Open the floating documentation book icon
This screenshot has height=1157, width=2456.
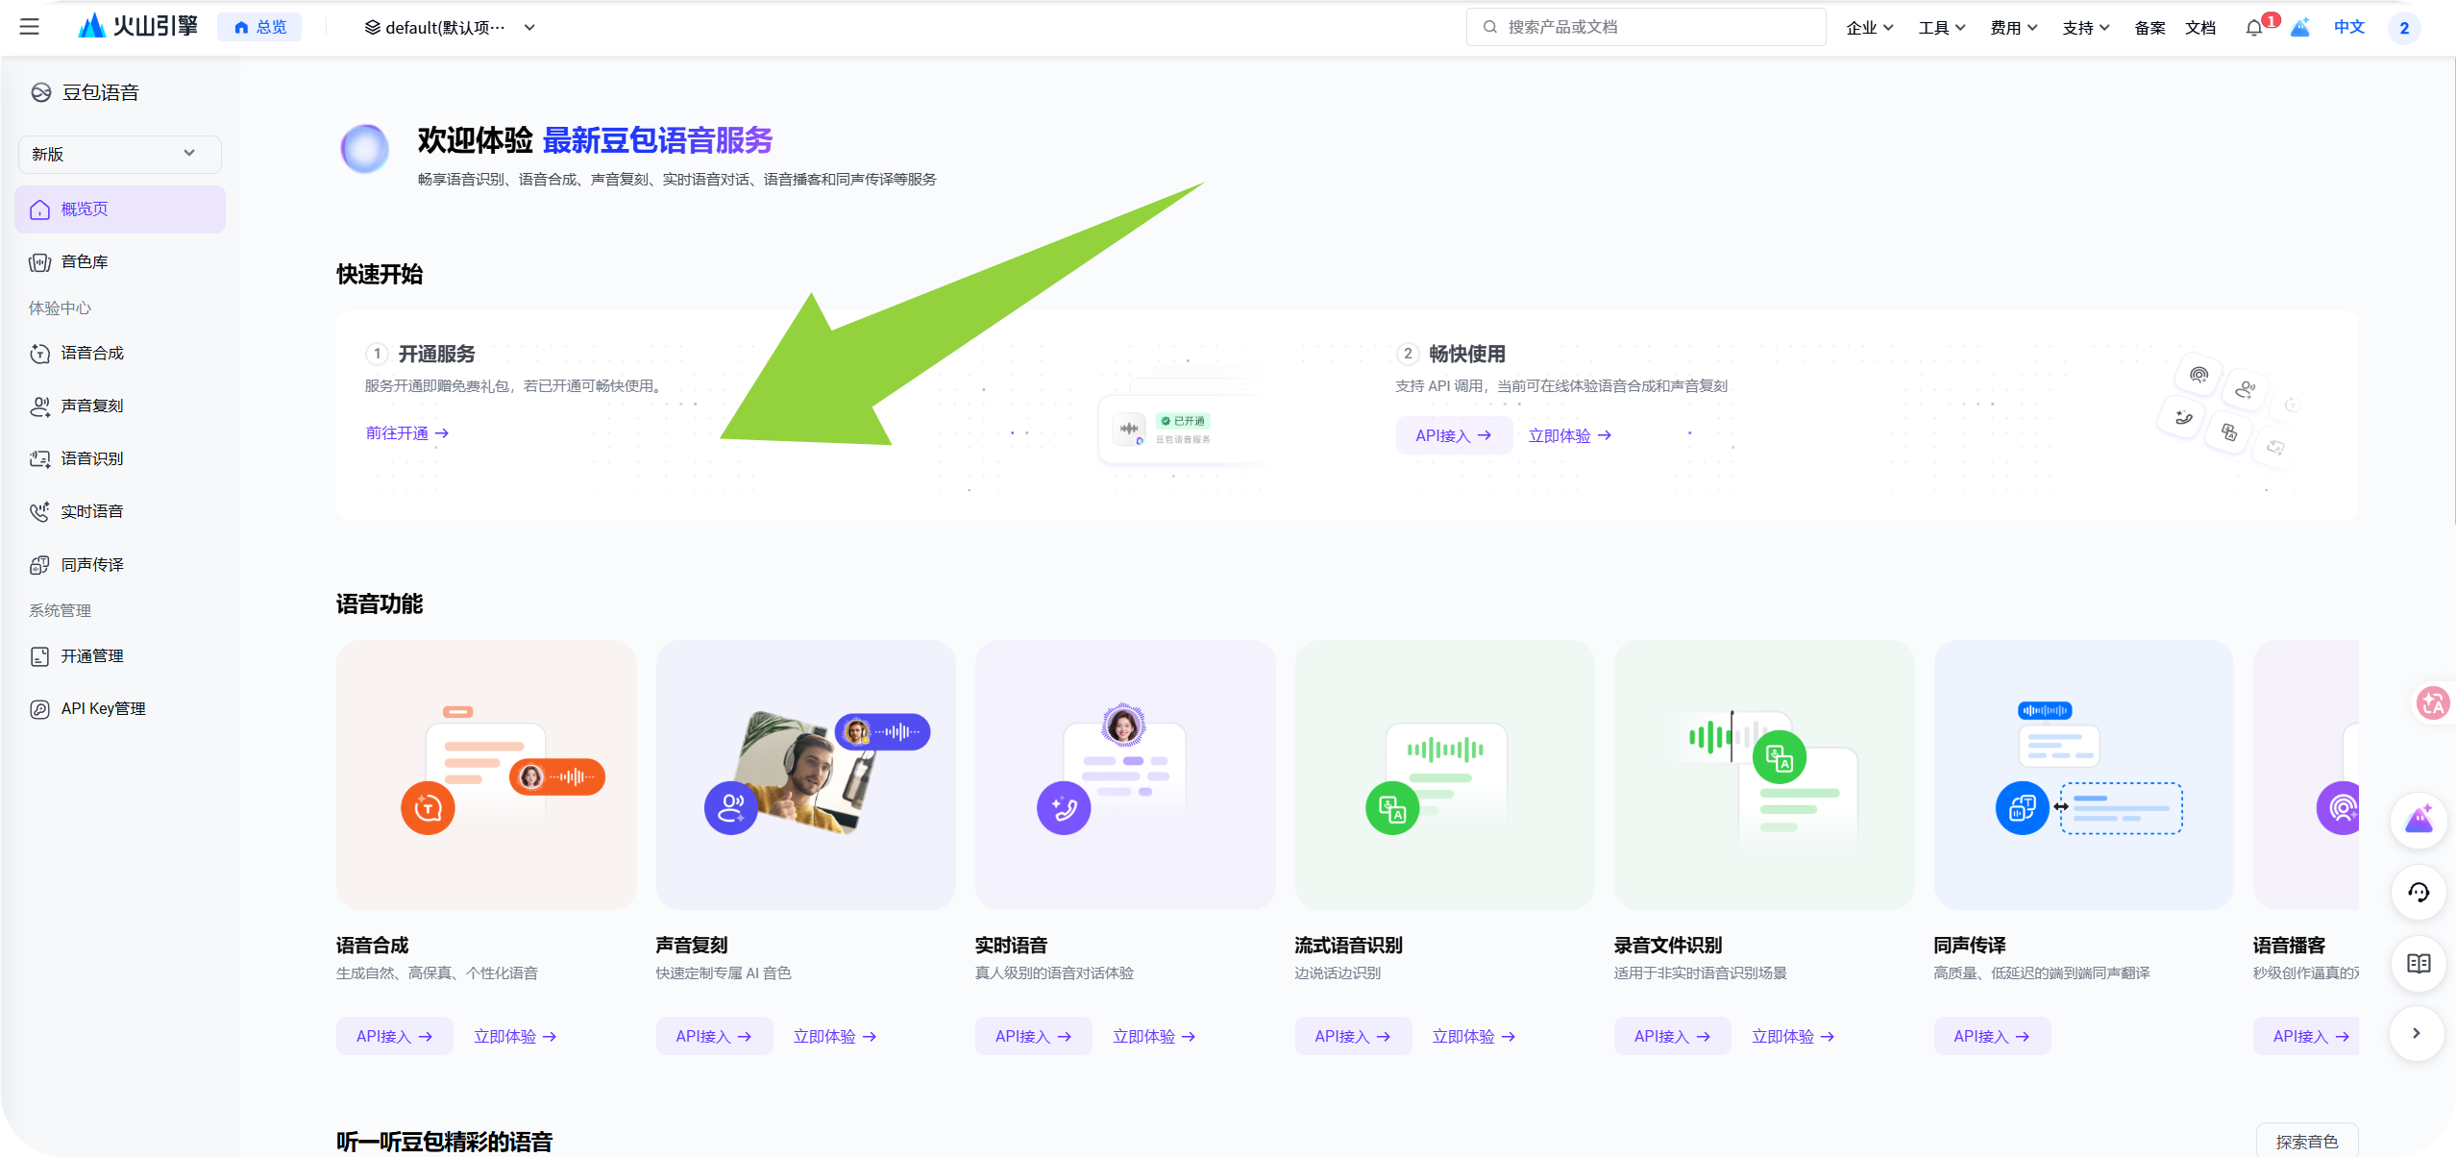pos(2418,963)
